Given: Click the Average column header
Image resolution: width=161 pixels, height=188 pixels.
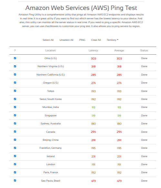Looking at the screenshot, I should point(119,50).
